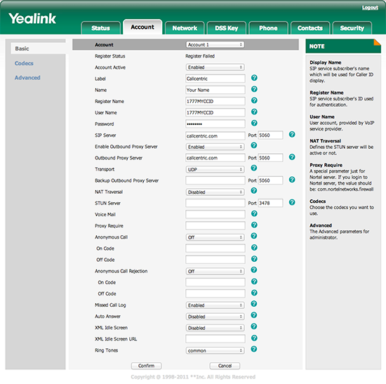Show help for SIP Server port

(292, 134)
